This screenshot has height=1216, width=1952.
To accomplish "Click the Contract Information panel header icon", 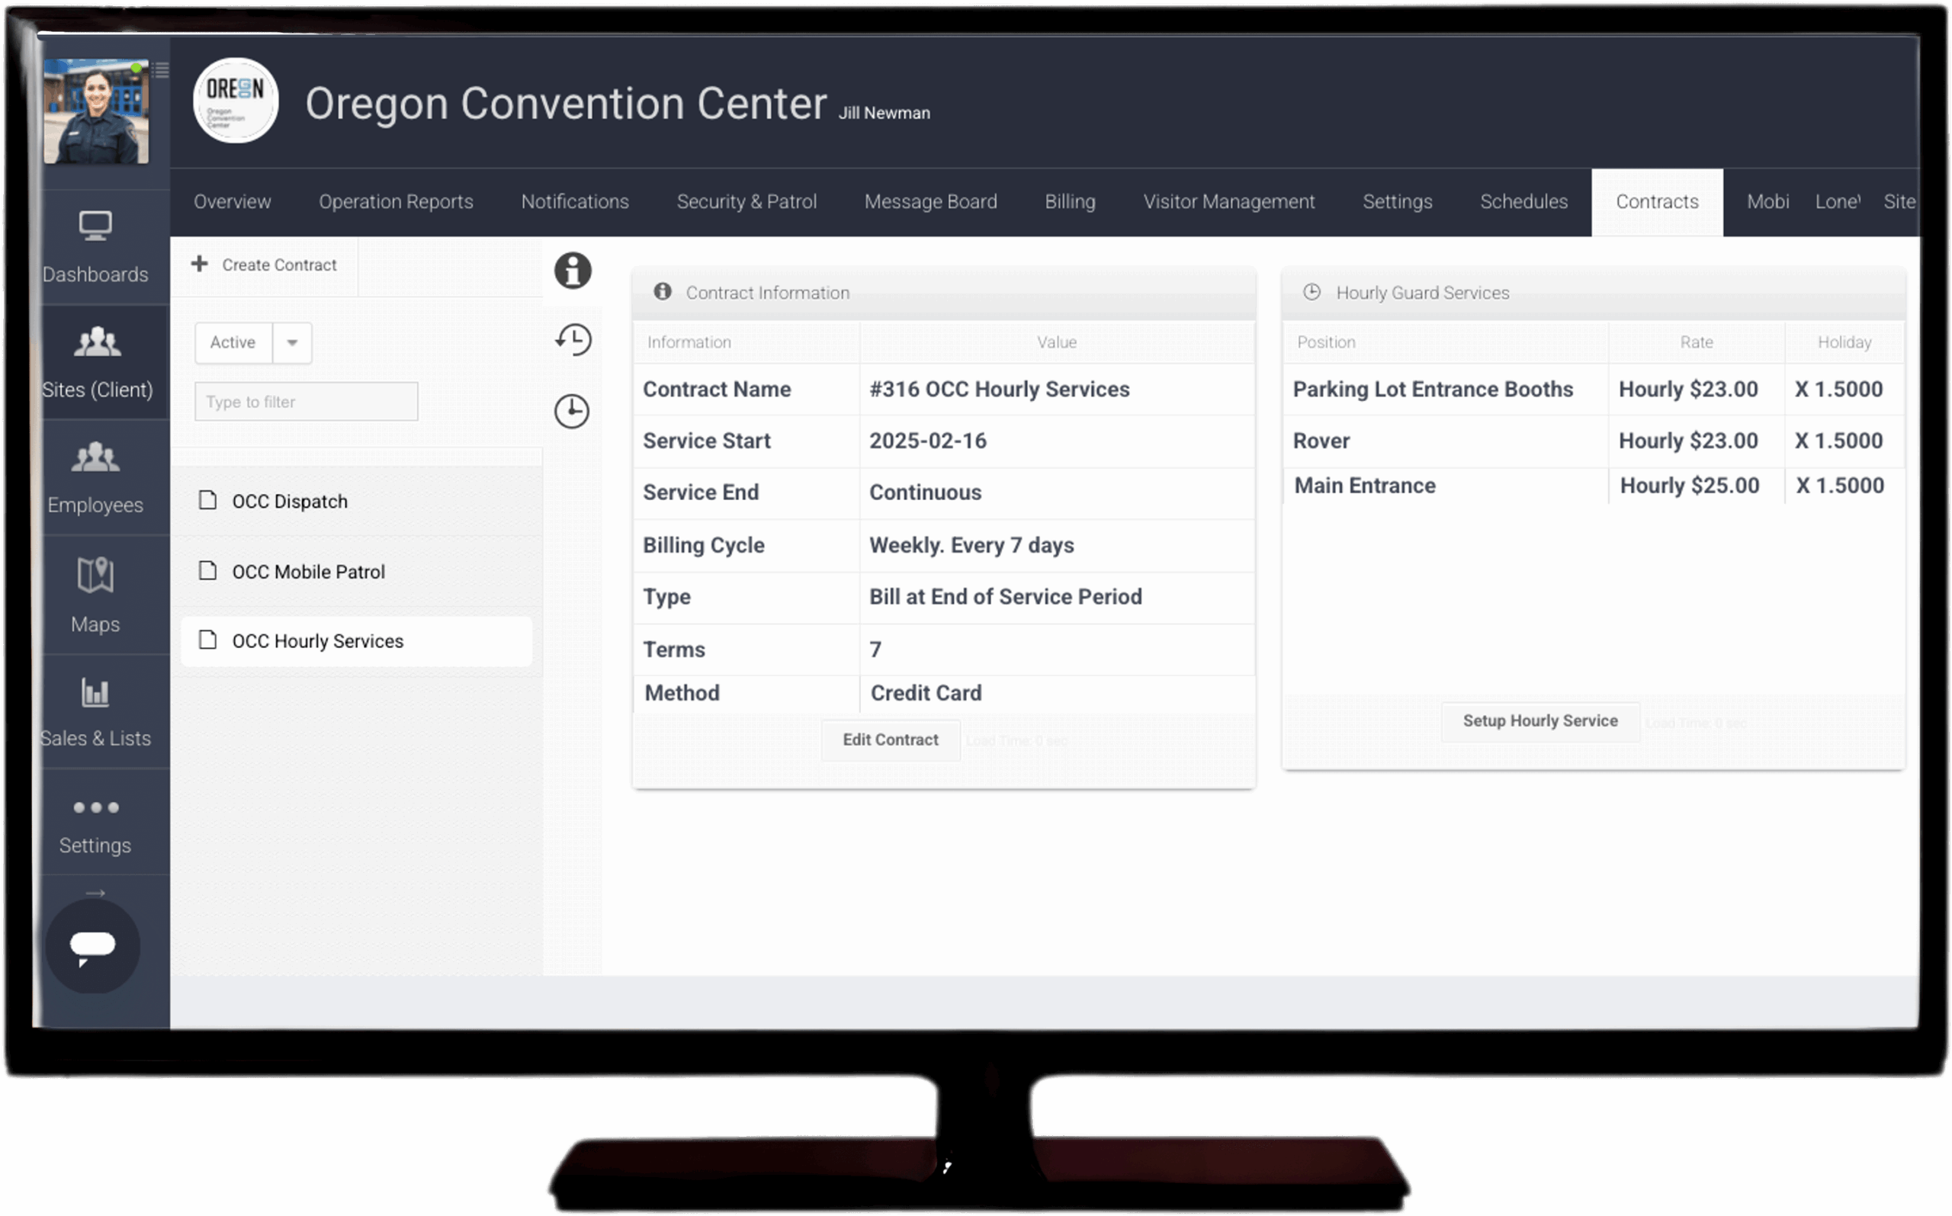I will tap(663, 292).
